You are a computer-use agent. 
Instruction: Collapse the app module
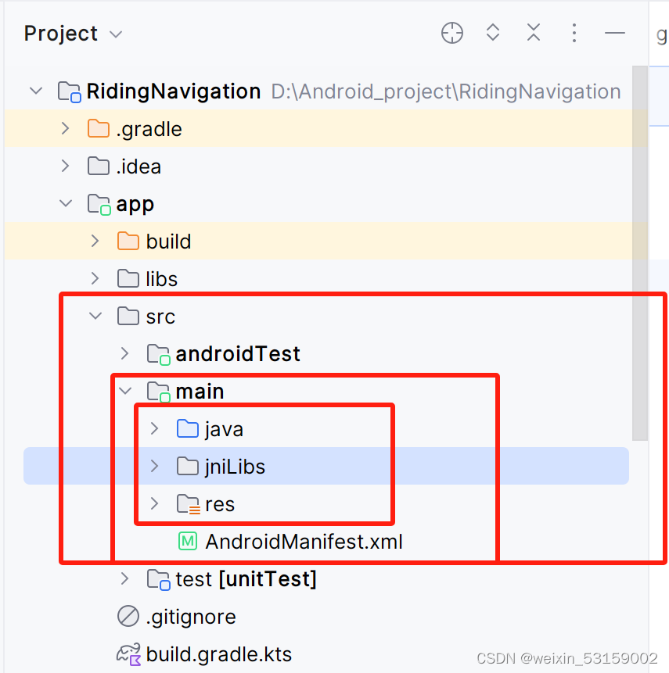(66, 203)
